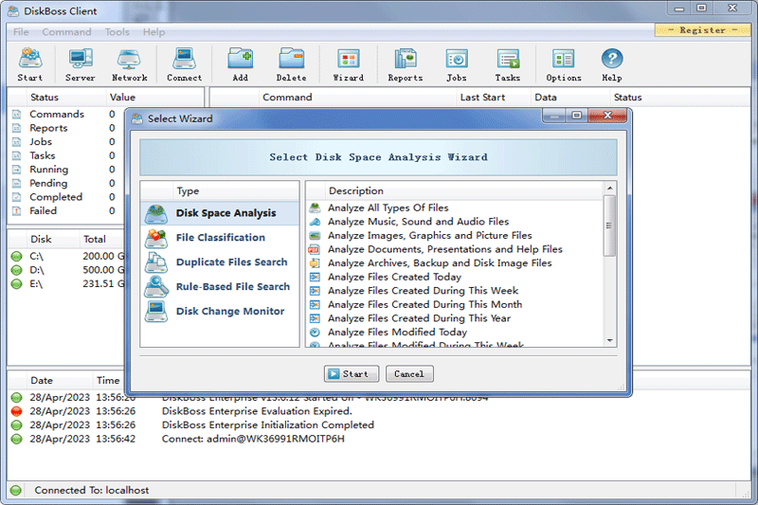Click the Server toolbar icon
The image size is (758, 505).
click(80, 64)
